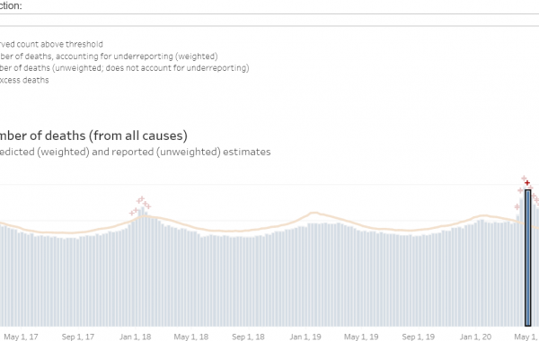Click the predicted and reported estimates subtitle

point(136,152)
